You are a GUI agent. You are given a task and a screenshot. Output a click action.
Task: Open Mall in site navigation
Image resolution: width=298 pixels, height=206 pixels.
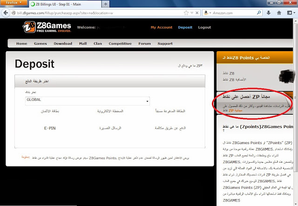point(83,43)
